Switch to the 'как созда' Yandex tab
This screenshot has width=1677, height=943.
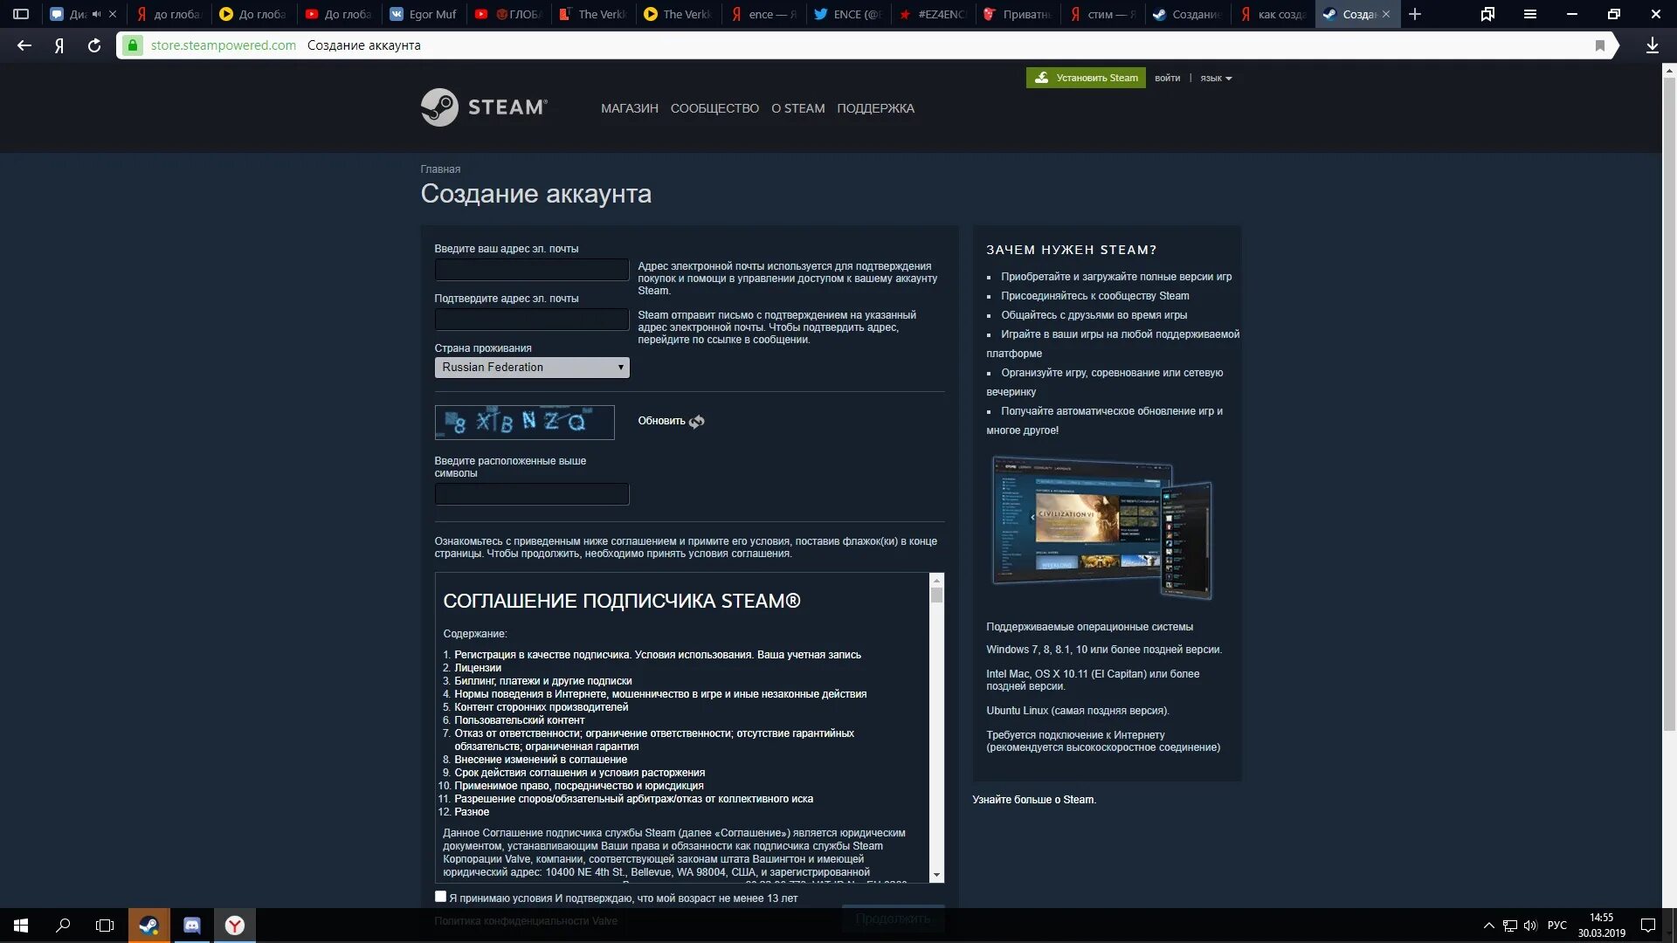coord(1273,14)
